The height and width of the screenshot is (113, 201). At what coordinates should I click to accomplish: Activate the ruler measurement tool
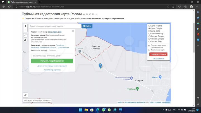pos(25,95)
